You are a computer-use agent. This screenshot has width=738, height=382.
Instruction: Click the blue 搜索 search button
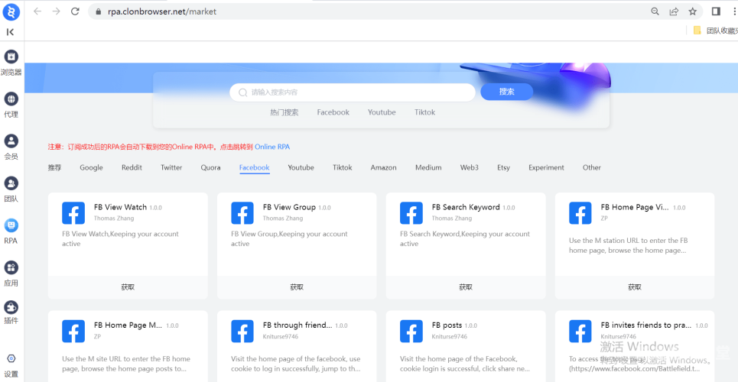(506, 92)
